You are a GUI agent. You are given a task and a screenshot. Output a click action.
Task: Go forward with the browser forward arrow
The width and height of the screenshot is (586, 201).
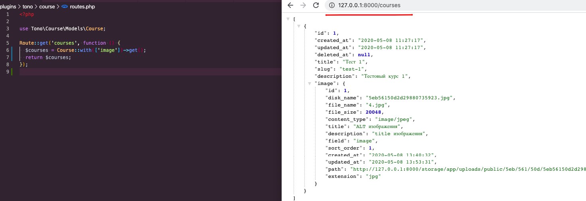303,5
